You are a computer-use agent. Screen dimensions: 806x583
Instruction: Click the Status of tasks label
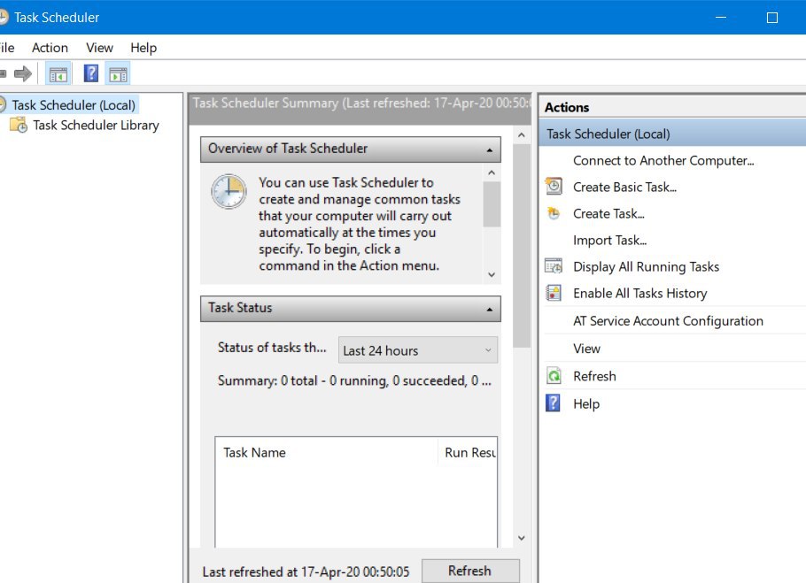pos(271,348)
